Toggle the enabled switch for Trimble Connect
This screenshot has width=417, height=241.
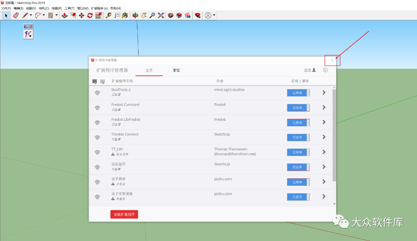coord(298,137)
